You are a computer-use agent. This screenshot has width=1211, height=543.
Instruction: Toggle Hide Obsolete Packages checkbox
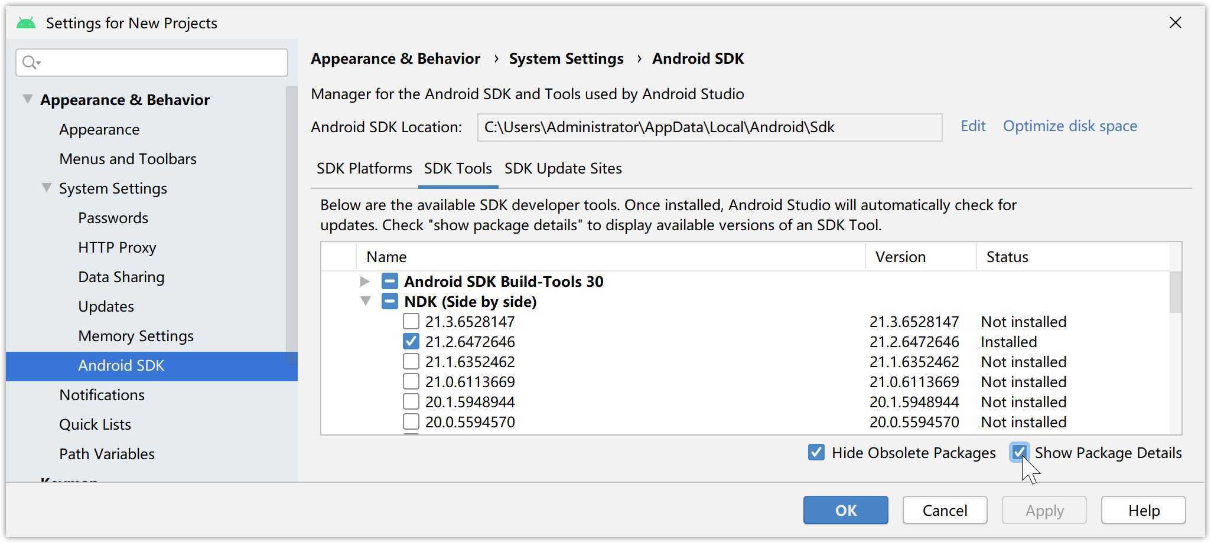click(816, 453)
